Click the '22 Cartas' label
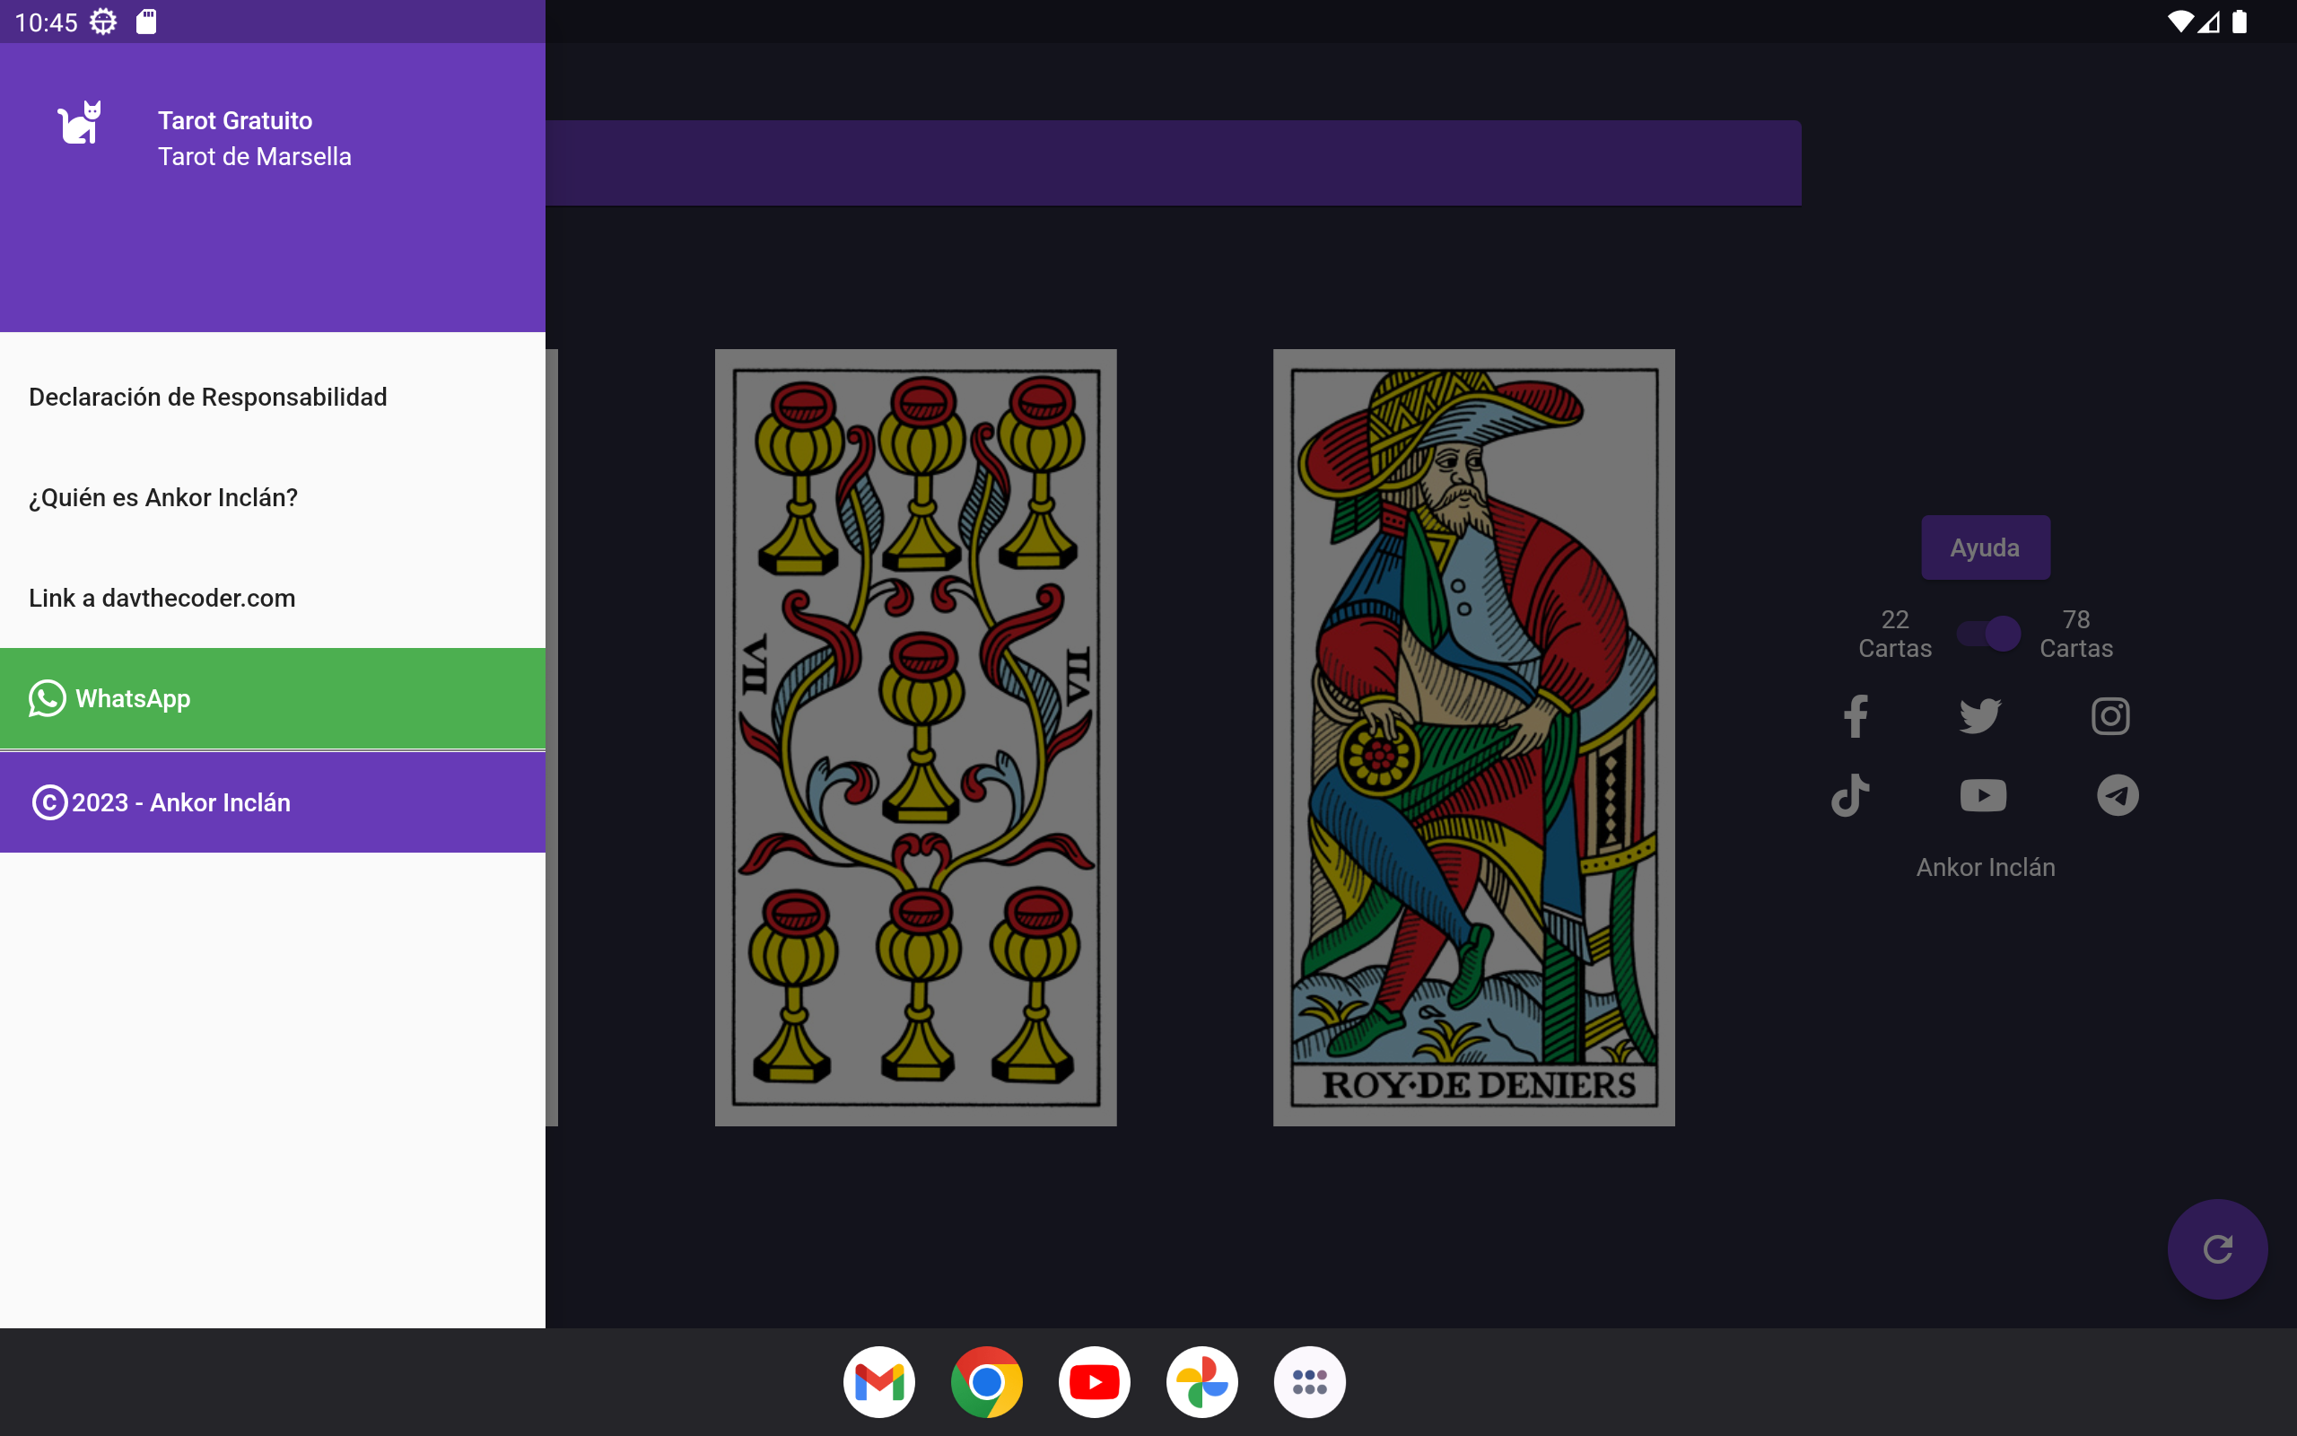 tap(1894, 635)
